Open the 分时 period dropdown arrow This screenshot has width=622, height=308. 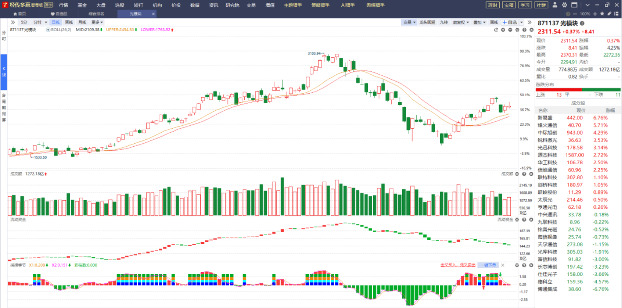[x=46, y=22]
